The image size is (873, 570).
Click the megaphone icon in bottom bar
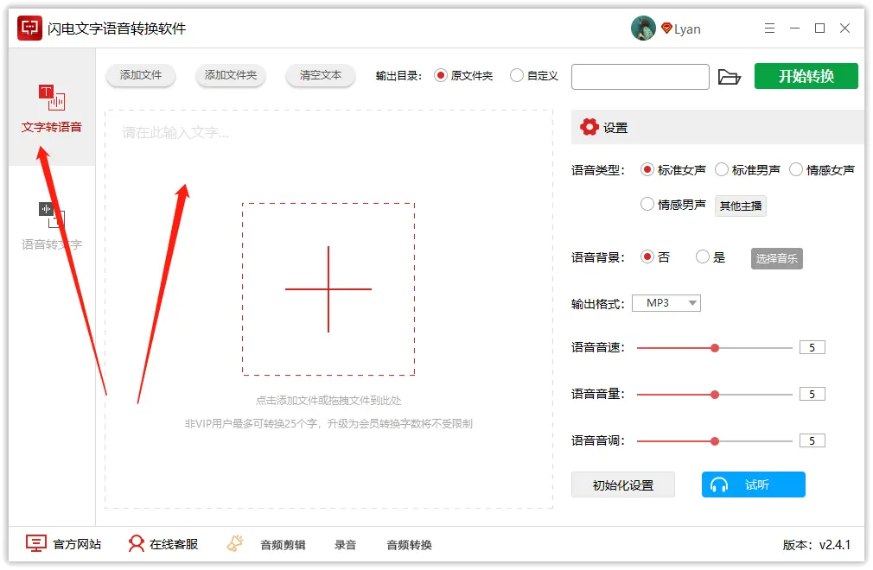pyautogui.click(x=235, y=543)
